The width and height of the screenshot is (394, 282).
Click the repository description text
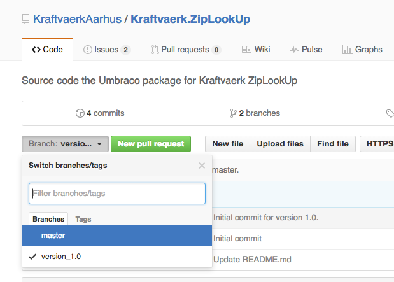(x=159, y=81)
